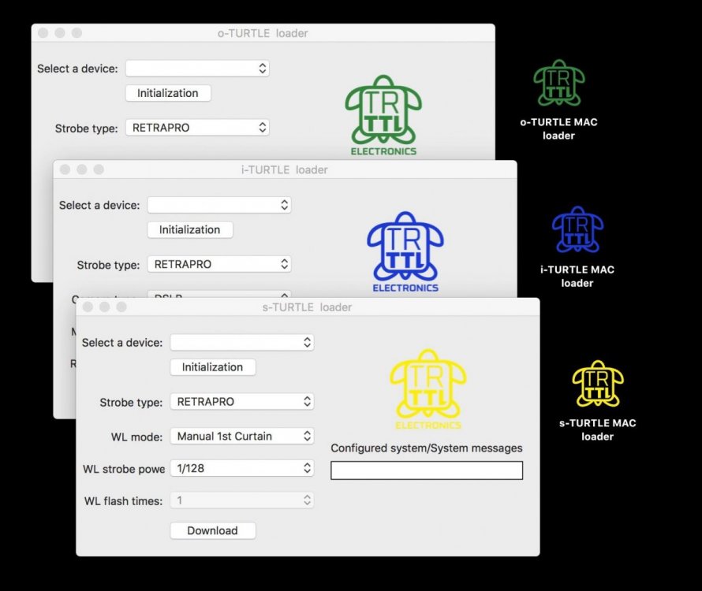This screenshot has width=702, height=591.
Task: Open Strobe type dropdown in s-TURTLE loader
Action: pyautogui.click(x=242, y=401)
